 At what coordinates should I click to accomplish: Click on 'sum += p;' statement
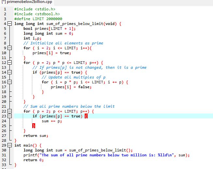[x=52, y=121]
